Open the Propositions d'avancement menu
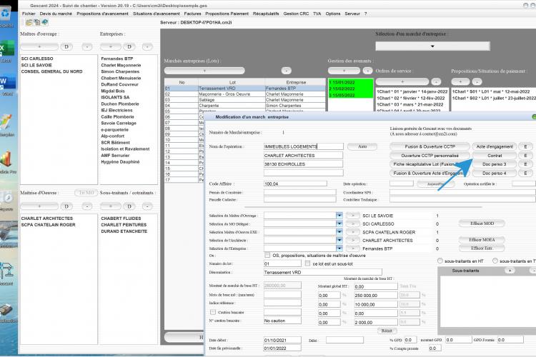Viewport: 536px width, 357px height. pyautogui.click(x=102, y=14)
